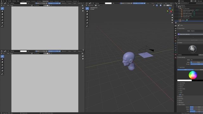
Task: Select the Mask tool in the top image editor
Action: coord(2,23)
